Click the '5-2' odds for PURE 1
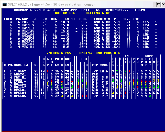Image resolution: width=165 pixels, height=132 pixels. (84, 22)
